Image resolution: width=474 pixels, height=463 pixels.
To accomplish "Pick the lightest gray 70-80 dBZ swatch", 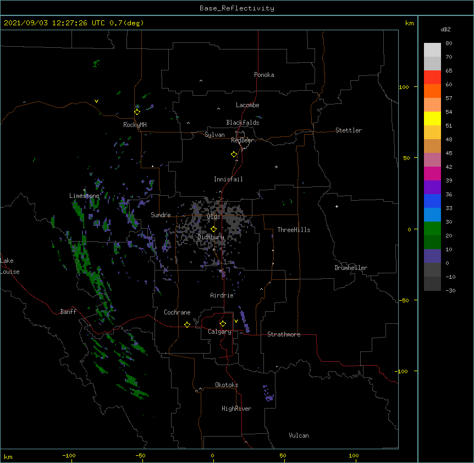I will (x=432, y=50).
